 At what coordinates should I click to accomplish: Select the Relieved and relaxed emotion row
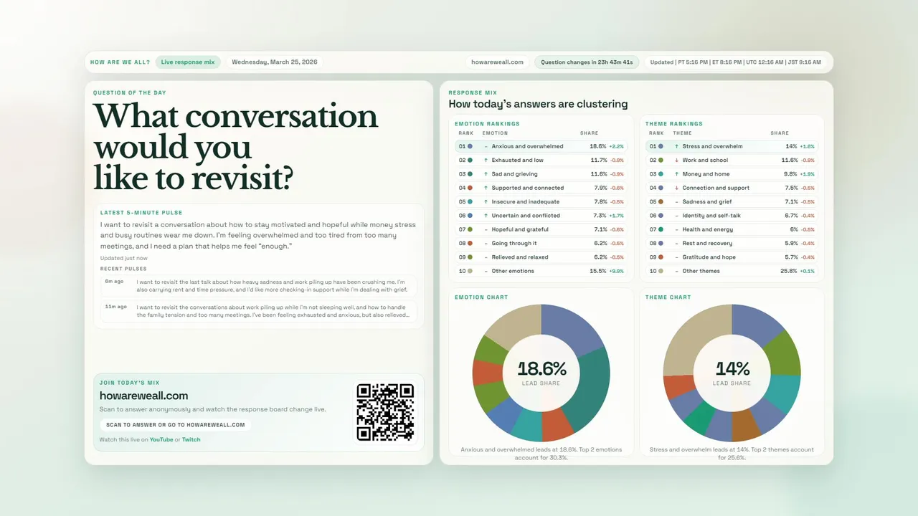pyautogui.click(x=541, y=257)
